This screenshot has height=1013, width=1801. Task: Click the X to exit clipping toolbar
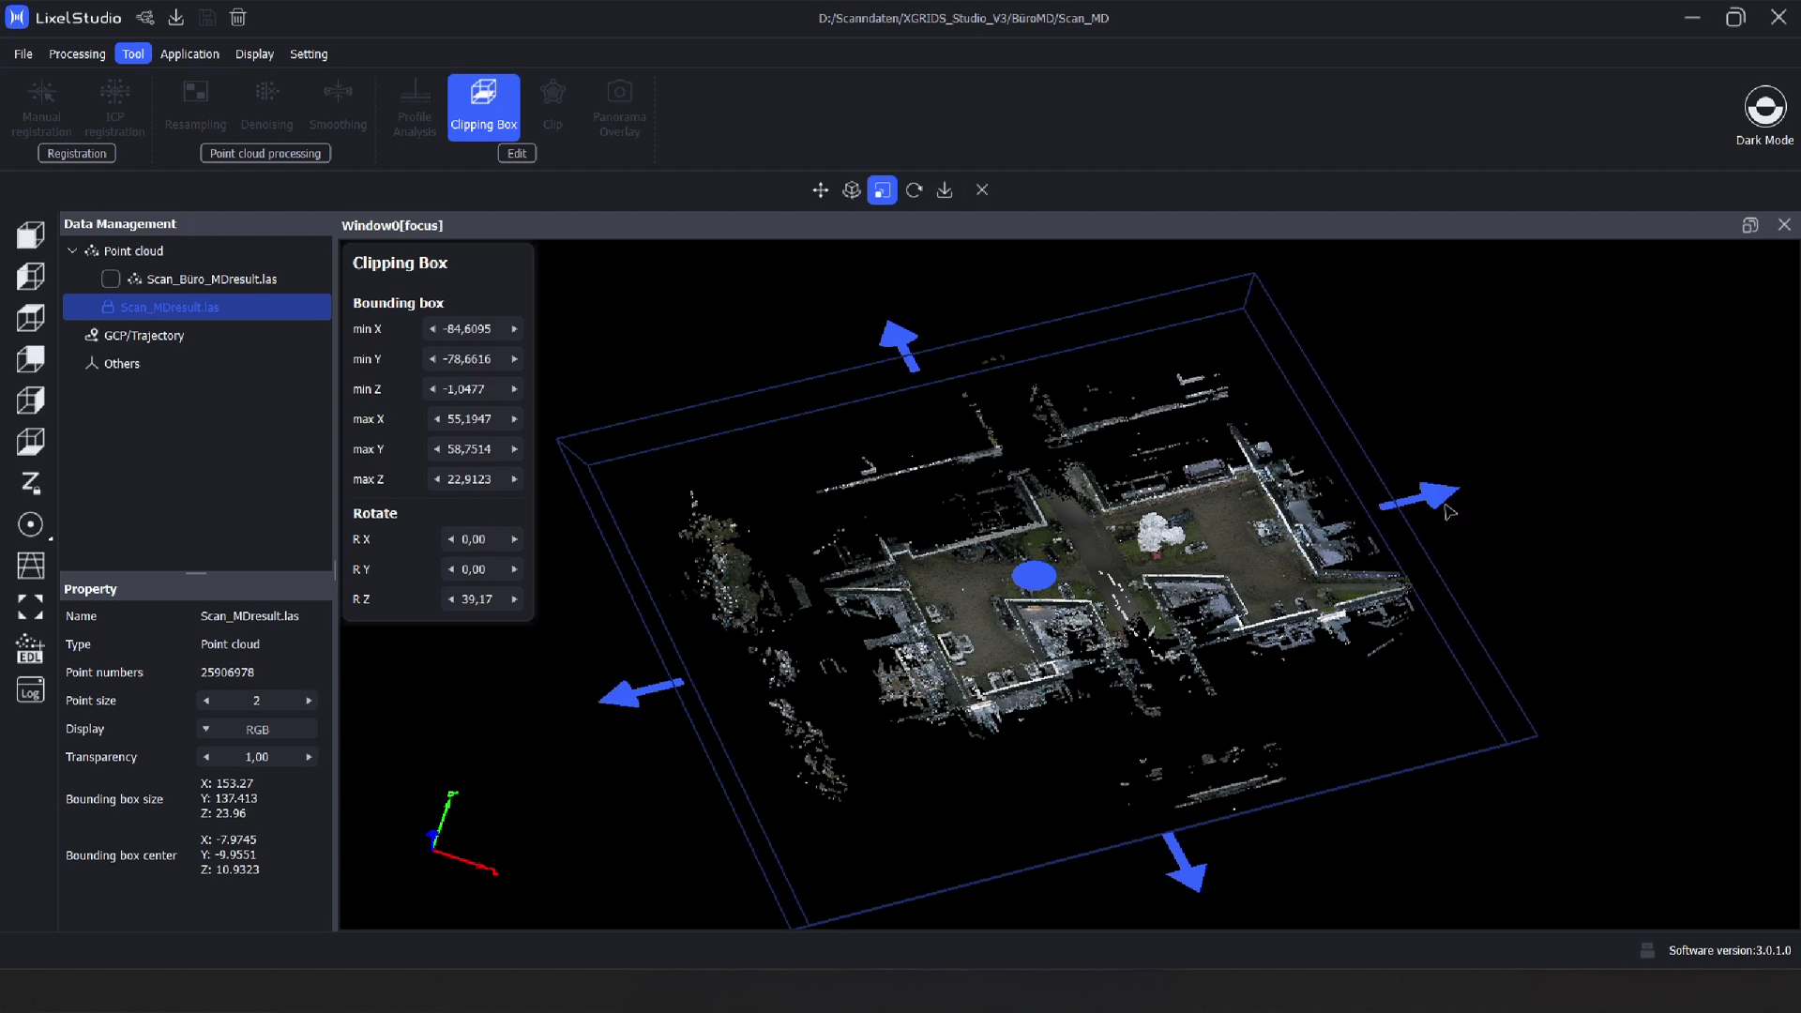pyautogui.click(x=982, y=190)
